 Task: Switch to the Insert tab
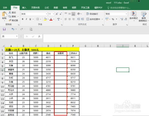click(x=24, y=8)
